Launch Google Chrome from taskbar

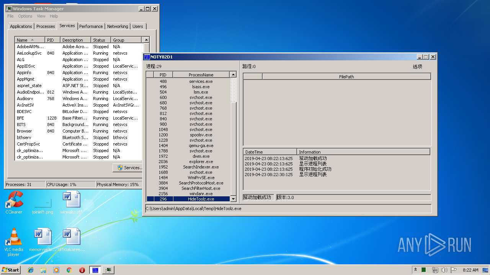69,270
